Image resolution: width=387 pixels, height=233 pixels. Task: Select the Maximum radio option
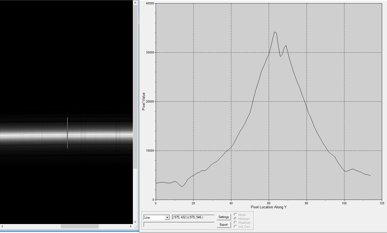click(x=235, y=222)
